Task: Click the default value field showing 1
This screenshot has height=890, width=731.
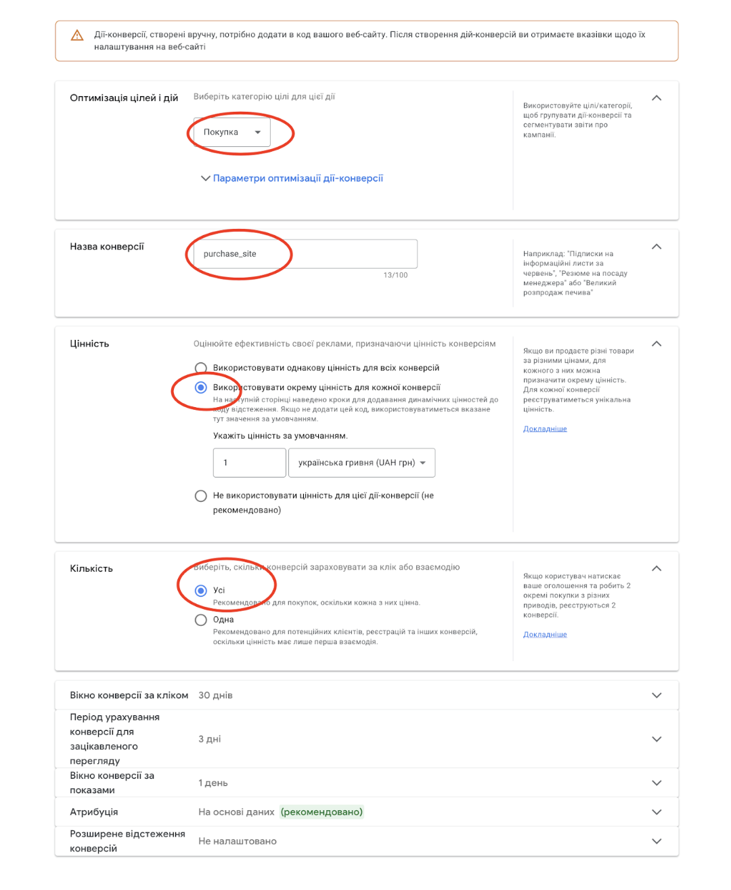Action: click(250, 463)
